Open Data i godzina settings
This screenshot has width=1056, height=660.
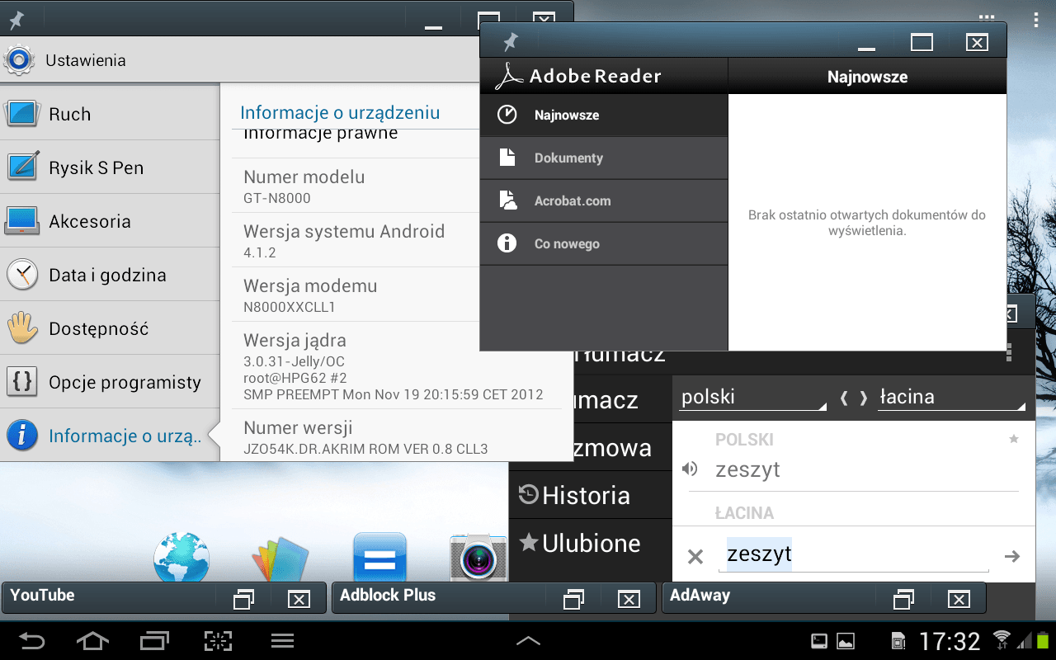110,275
